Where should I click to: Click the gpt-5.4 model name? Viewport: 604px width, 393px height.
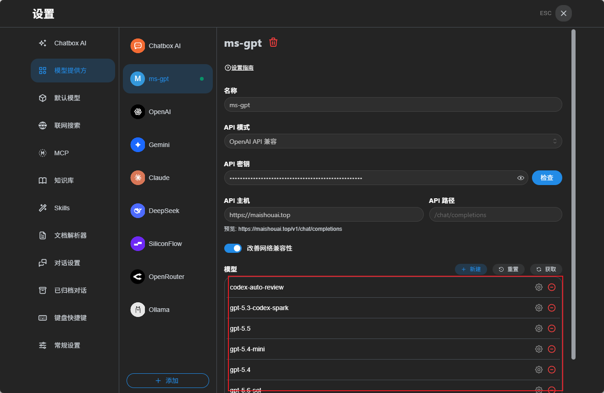click(240, 370)
